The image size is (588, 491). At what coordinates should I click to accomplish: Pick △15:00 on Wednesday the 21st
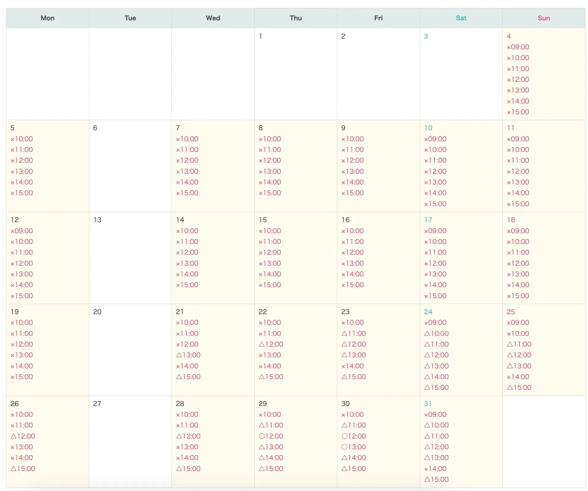(188, 376)
